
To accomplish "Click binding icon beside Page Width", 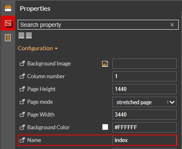I will click(x=22, y=114).
